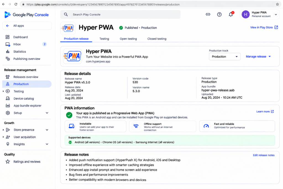Viewport: 283px width, 189px height.
Task: Expand the Testing tree triangle
Action: click(3, 91)
